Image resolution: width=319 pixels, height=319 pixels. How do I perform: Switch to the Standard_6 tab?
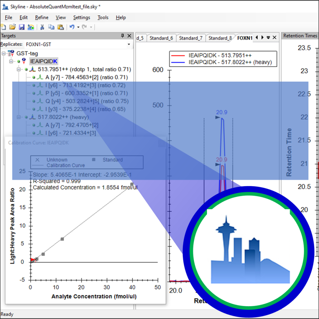coord(161,38)
